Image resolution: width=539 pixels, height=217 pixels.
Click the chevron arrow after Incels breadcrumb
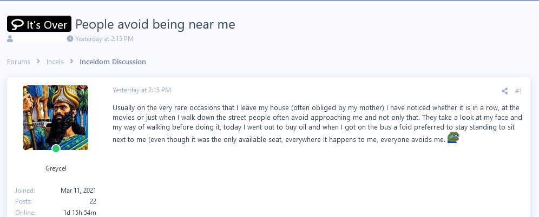point(71,62)
